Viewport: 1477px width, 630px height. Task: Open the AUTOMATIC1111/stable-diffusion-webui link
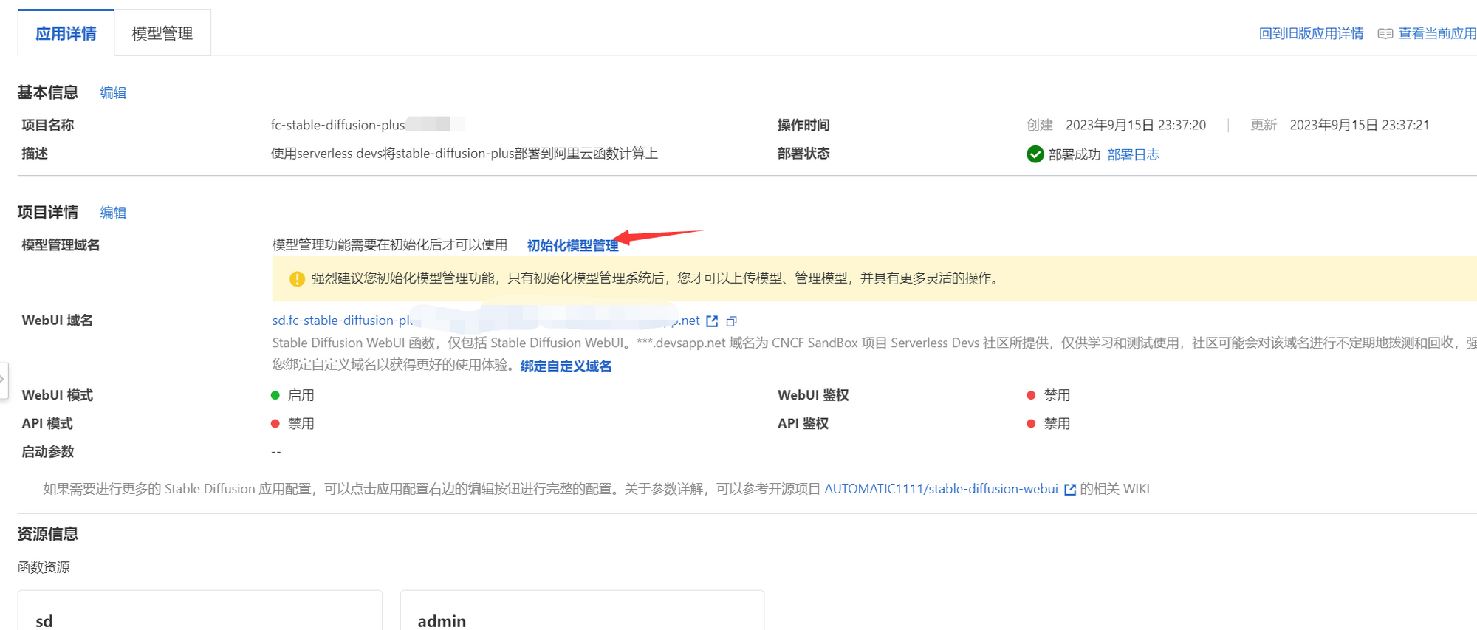click(x=941, y=489)
